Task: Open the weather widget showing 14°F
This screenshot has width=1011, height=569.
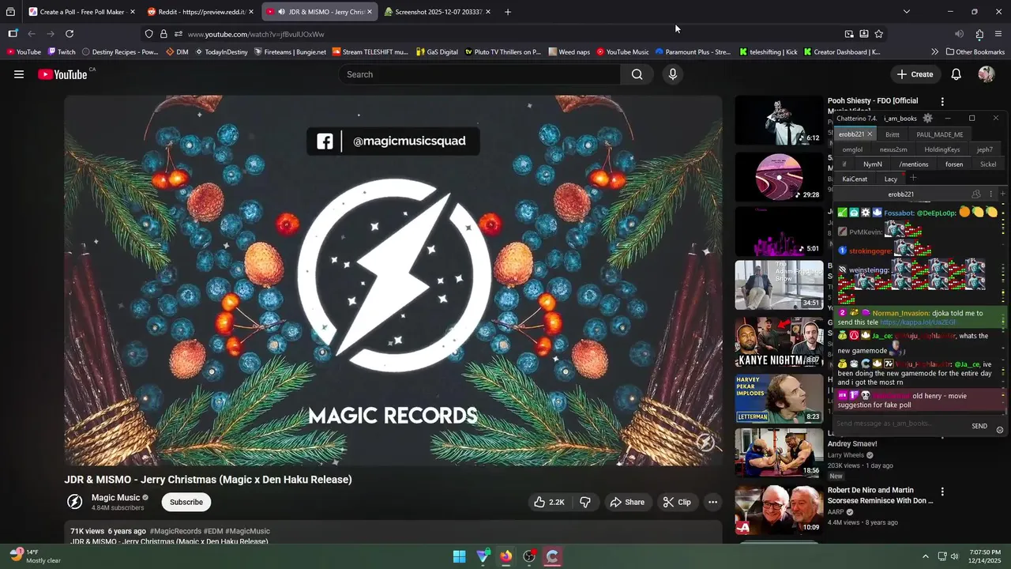Action: click(35, 556)
